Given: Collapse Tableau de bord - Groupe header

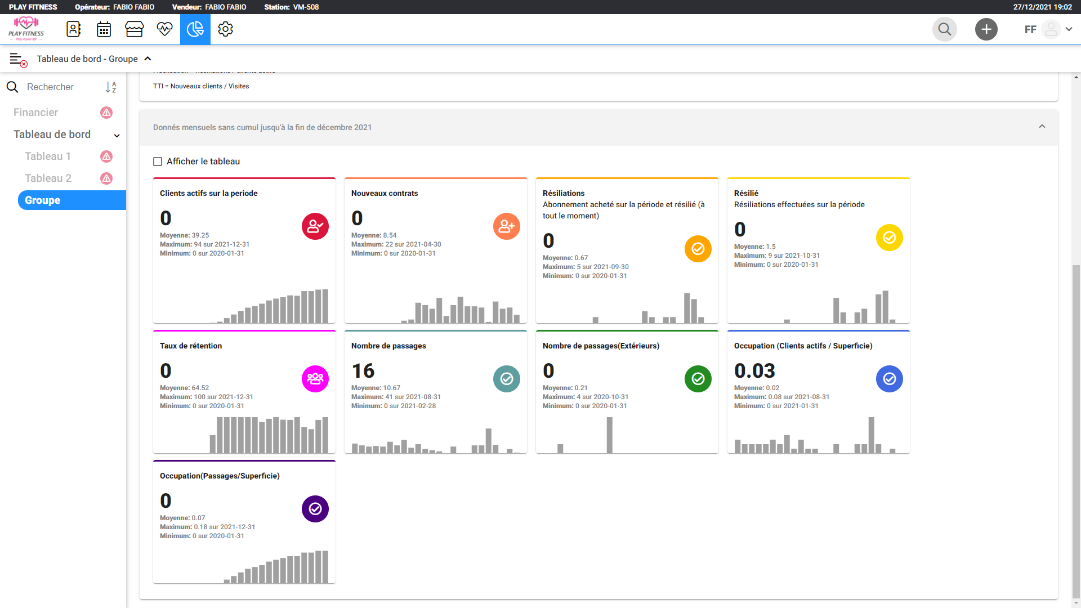Looking at the screenshot, I should click(148, 59).
